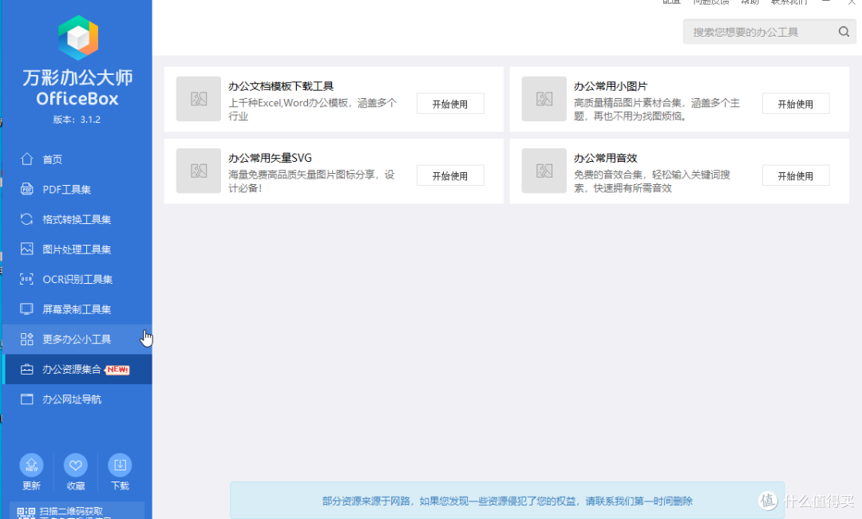862x519 pixels.
Task: Open the PDF工具集 sidebar icon
Action: (27, 189)
